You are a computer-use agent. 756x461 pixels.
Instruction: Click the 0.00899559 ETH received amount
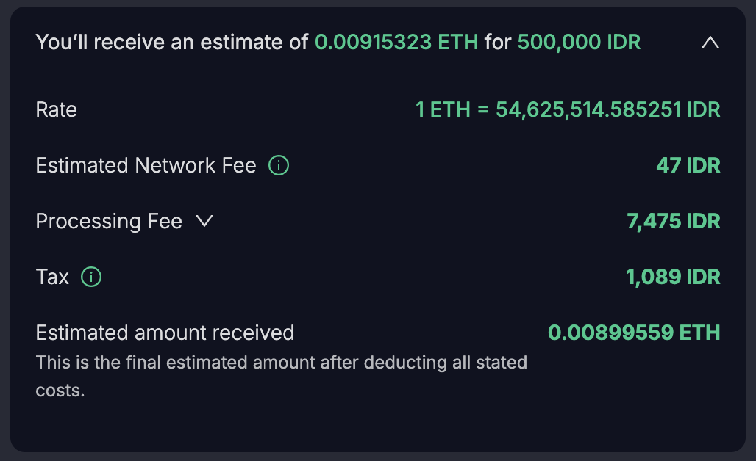click(634, 333)
